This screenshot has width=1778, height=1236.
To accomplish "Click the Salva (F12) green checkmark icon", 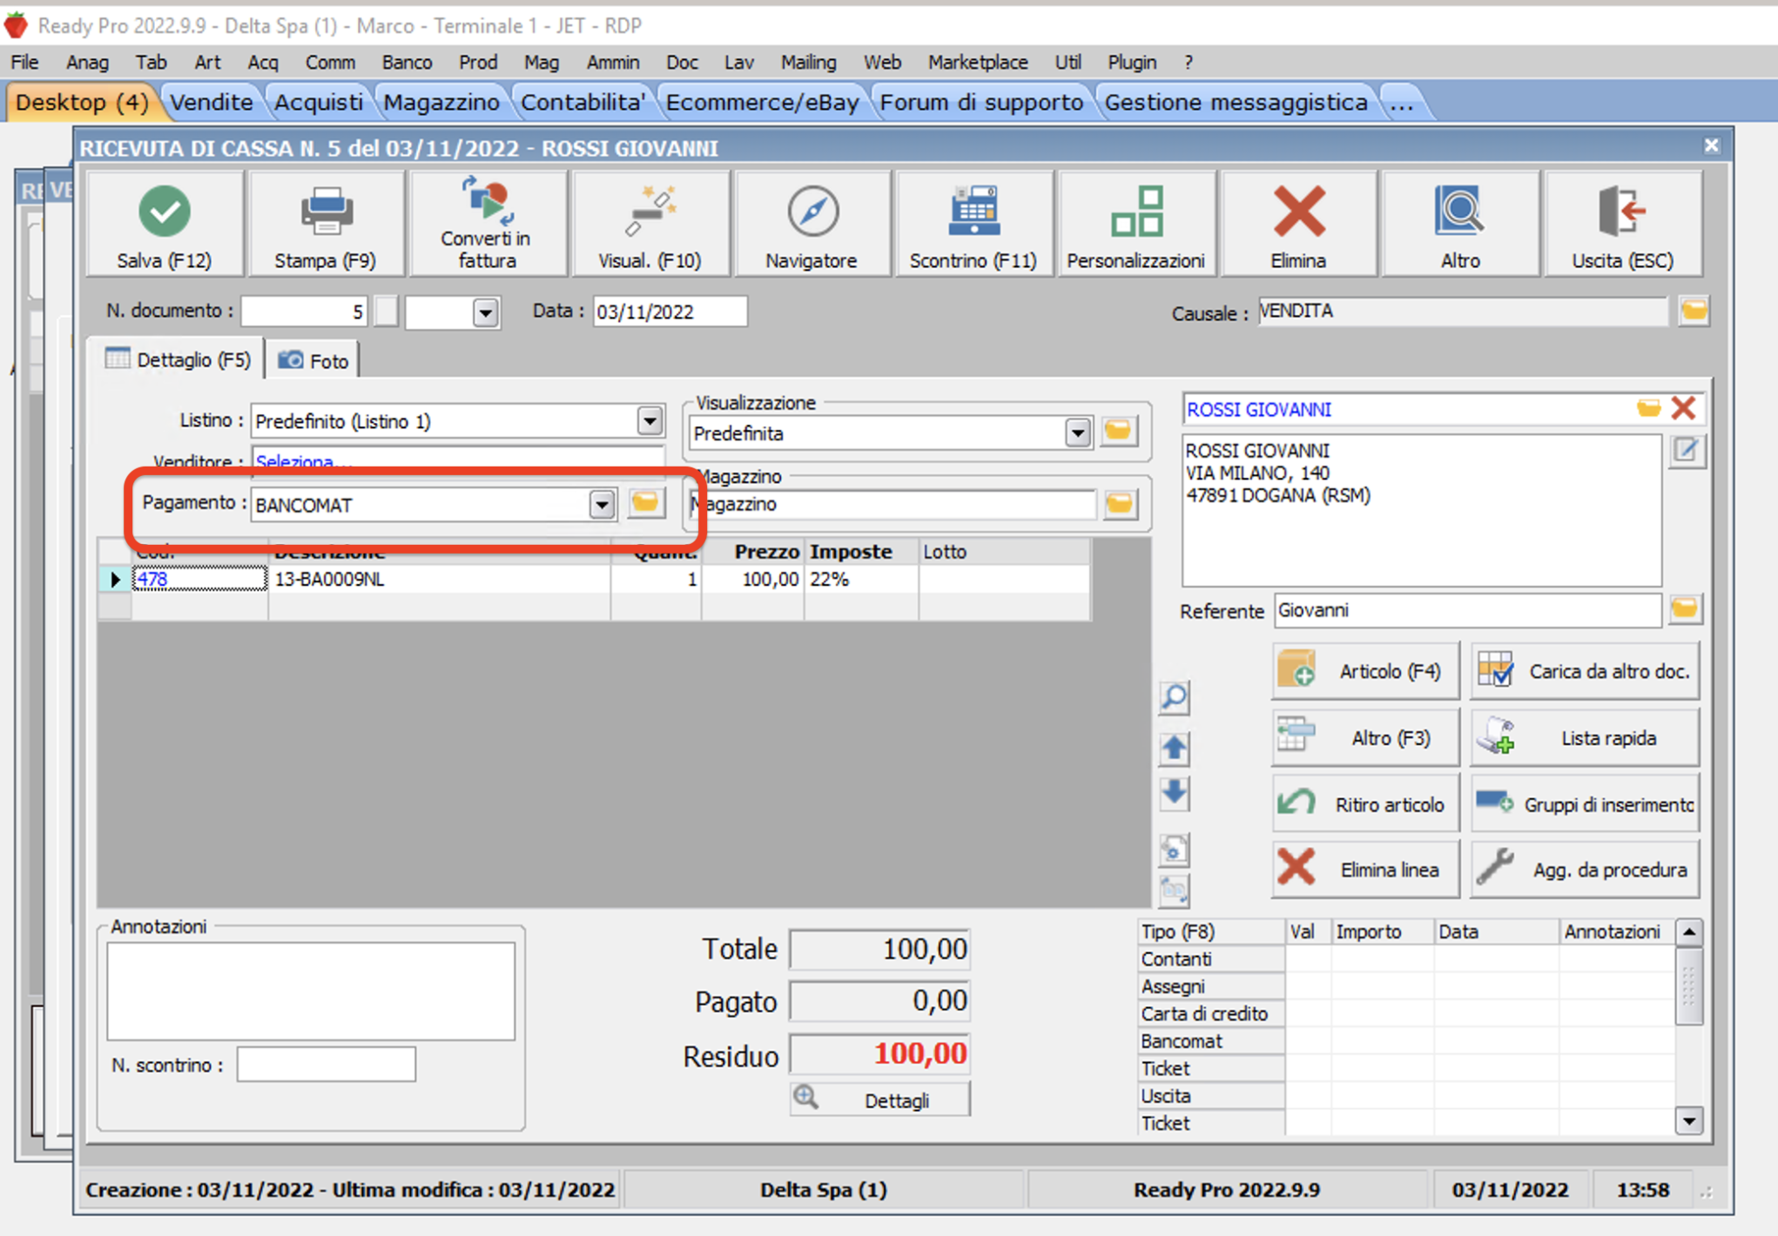I will coord(164,212).
